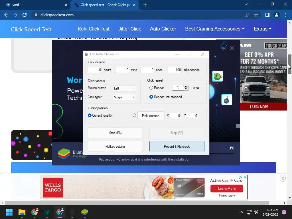Screen dimensions: 292x219
Task: Close the Wells Fargo ad with X
Action: pos(245,177)
